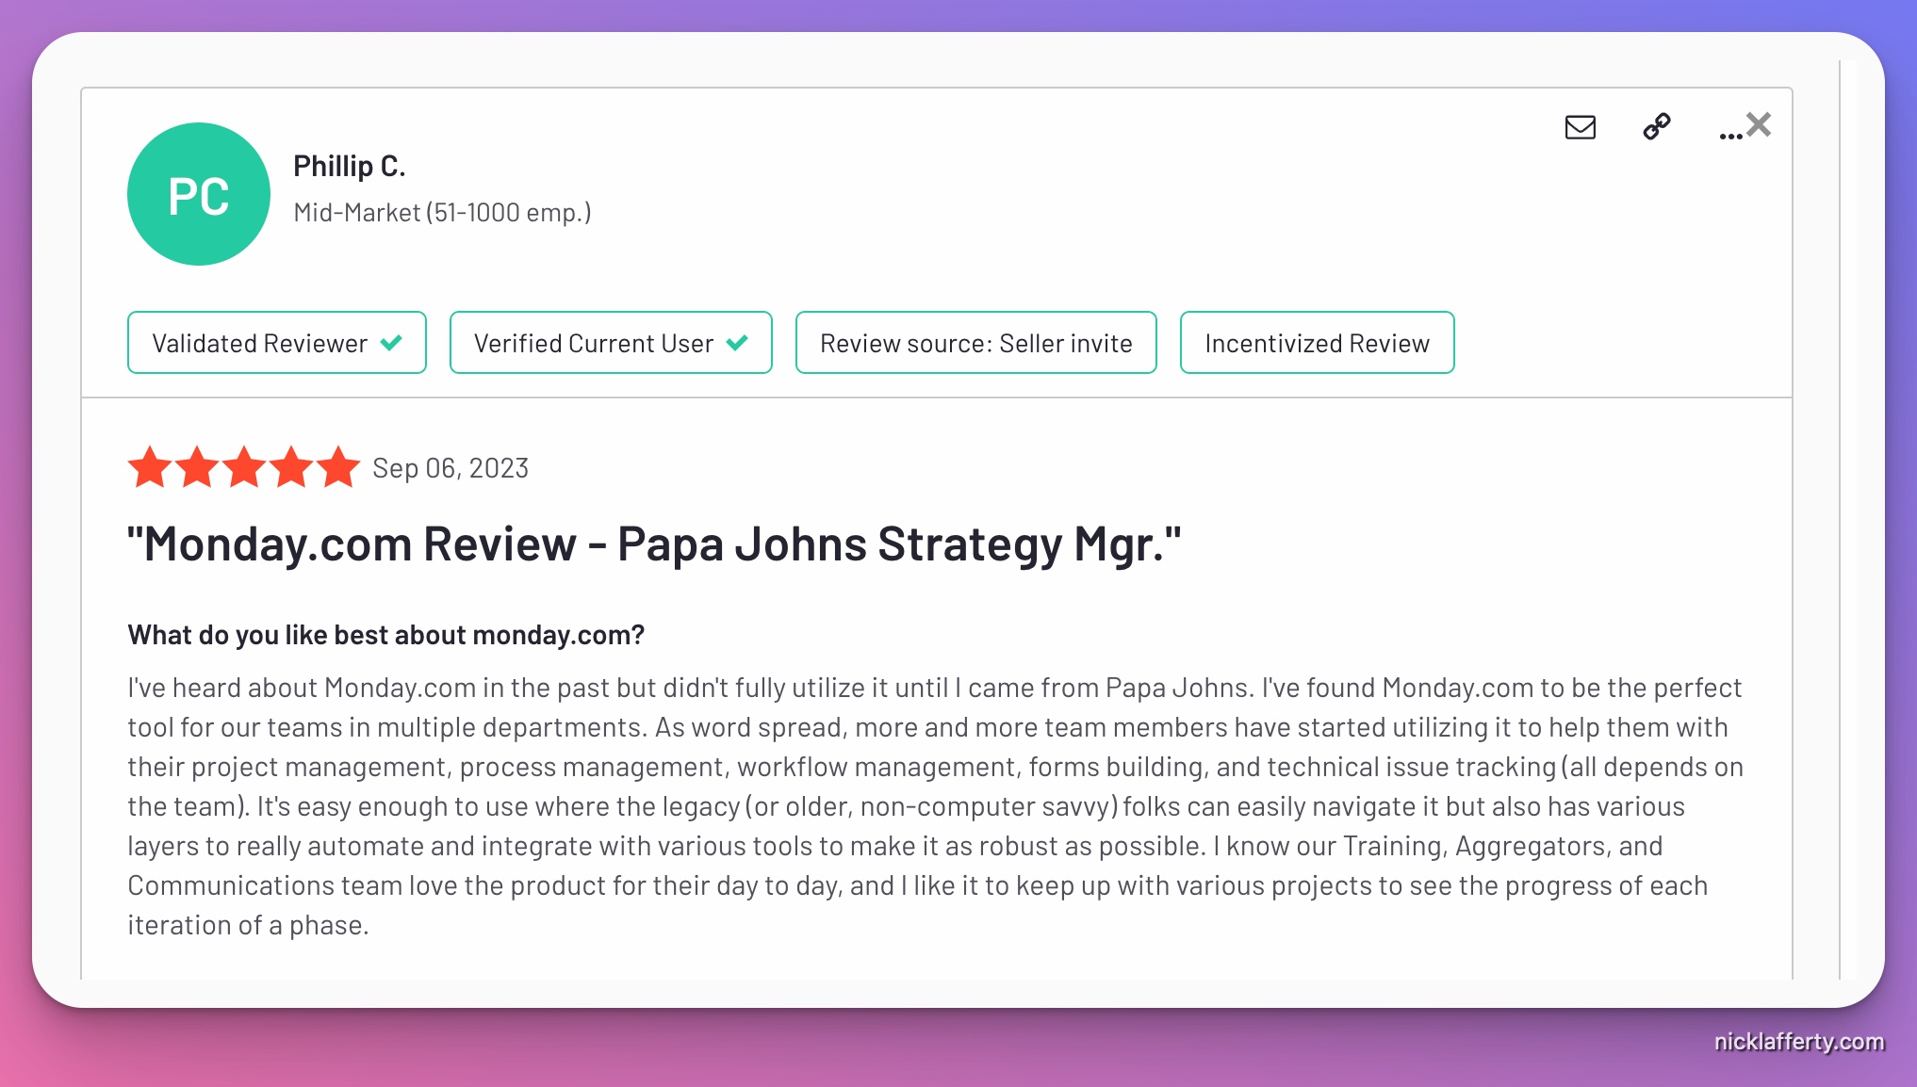Close the review with the X icon
Screen dimensions: 1917x1087
1759,124
